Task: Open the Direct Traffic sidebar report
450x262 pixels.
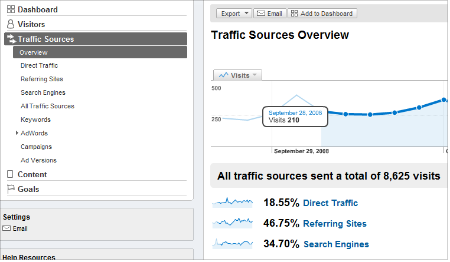Action: (x=40, y=65)
